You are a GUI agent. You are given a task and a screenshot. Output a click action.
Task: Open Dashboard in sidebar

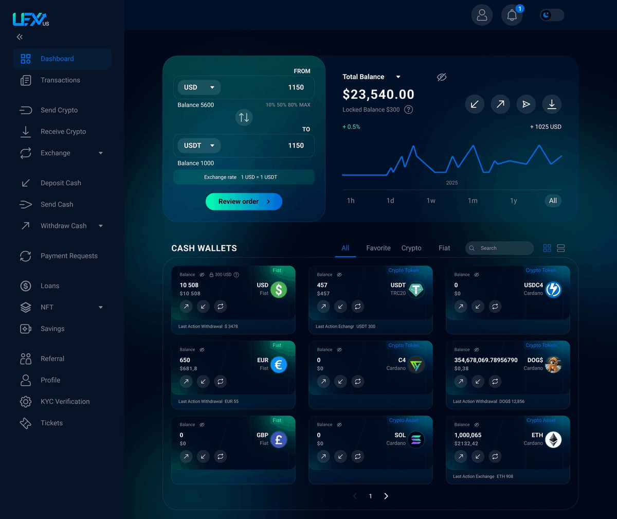click(x=62, y=59)
